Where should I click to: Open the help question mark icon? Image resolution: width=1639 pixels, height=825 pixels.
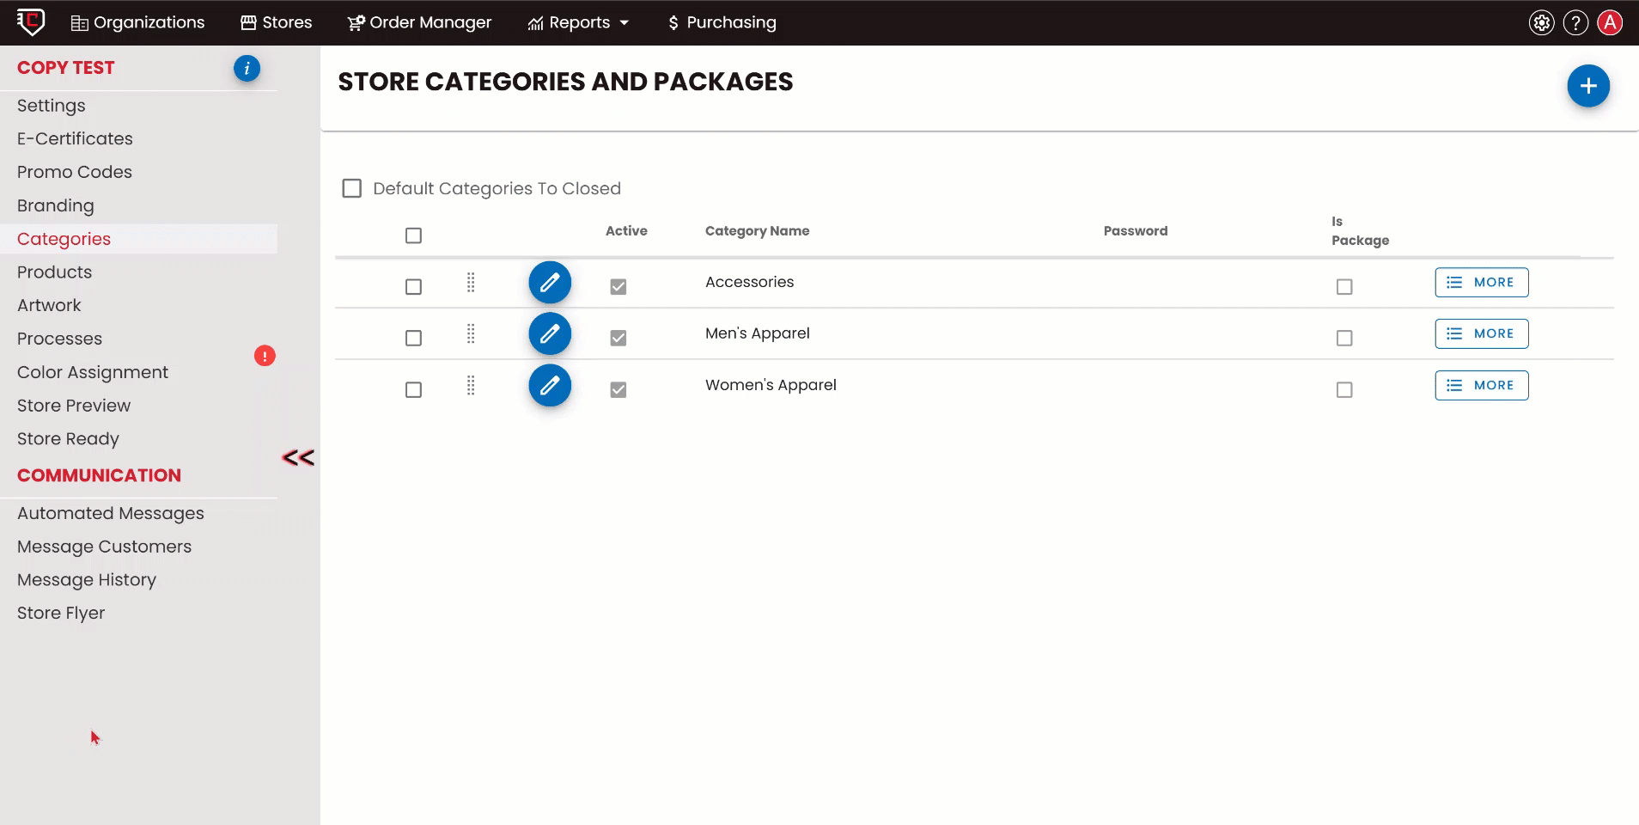coord(1575,23)
